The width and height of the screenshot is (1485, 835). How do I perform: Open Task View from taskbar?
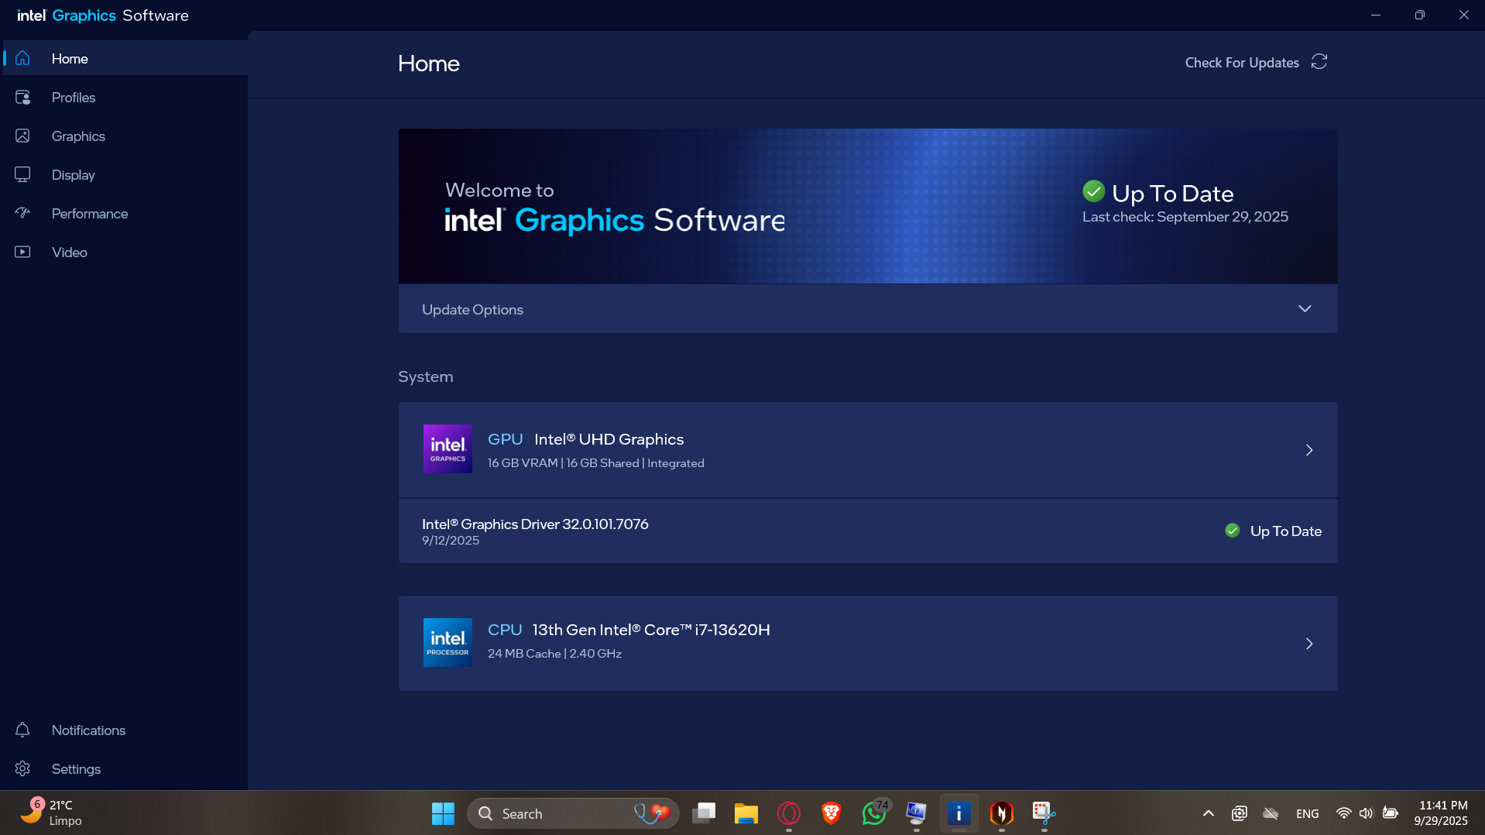pos(703,813)
